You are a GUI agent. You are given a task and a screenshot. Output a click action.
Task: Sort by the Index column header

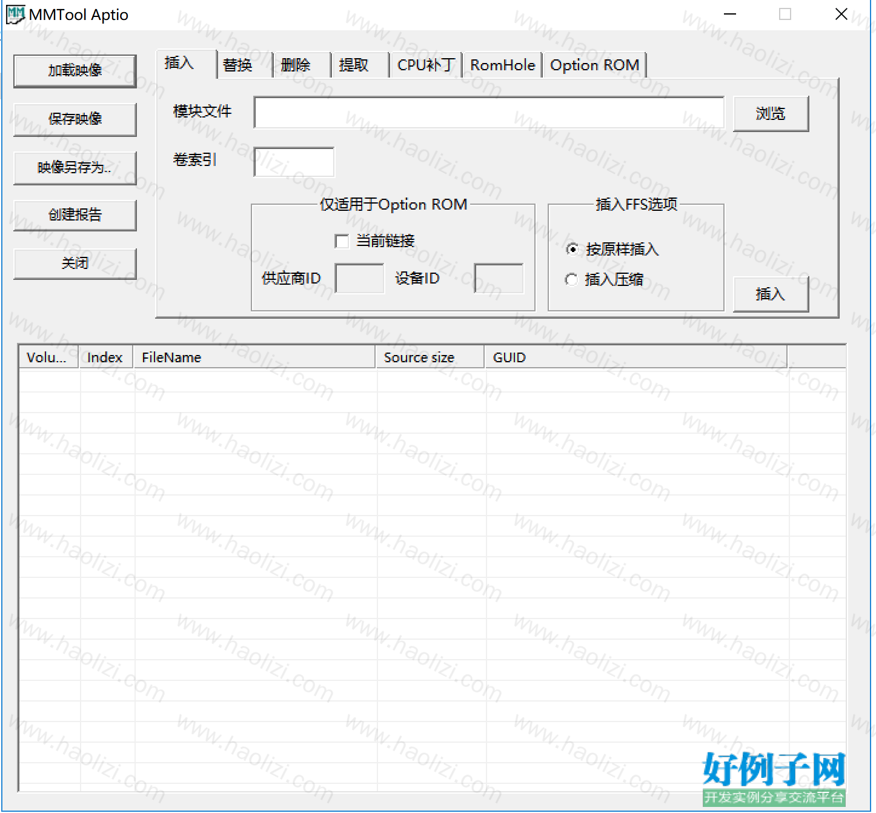click(x=107, y=357)
